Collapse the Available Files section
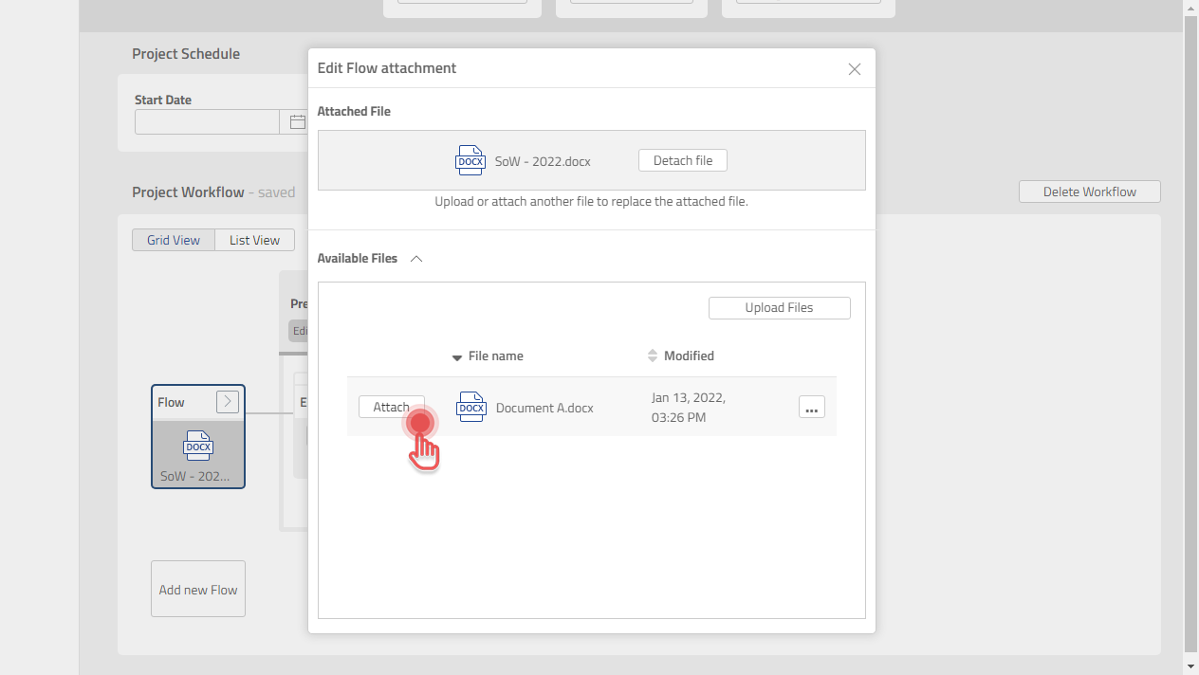This screenshot has height=675, width=1199. 415,258
